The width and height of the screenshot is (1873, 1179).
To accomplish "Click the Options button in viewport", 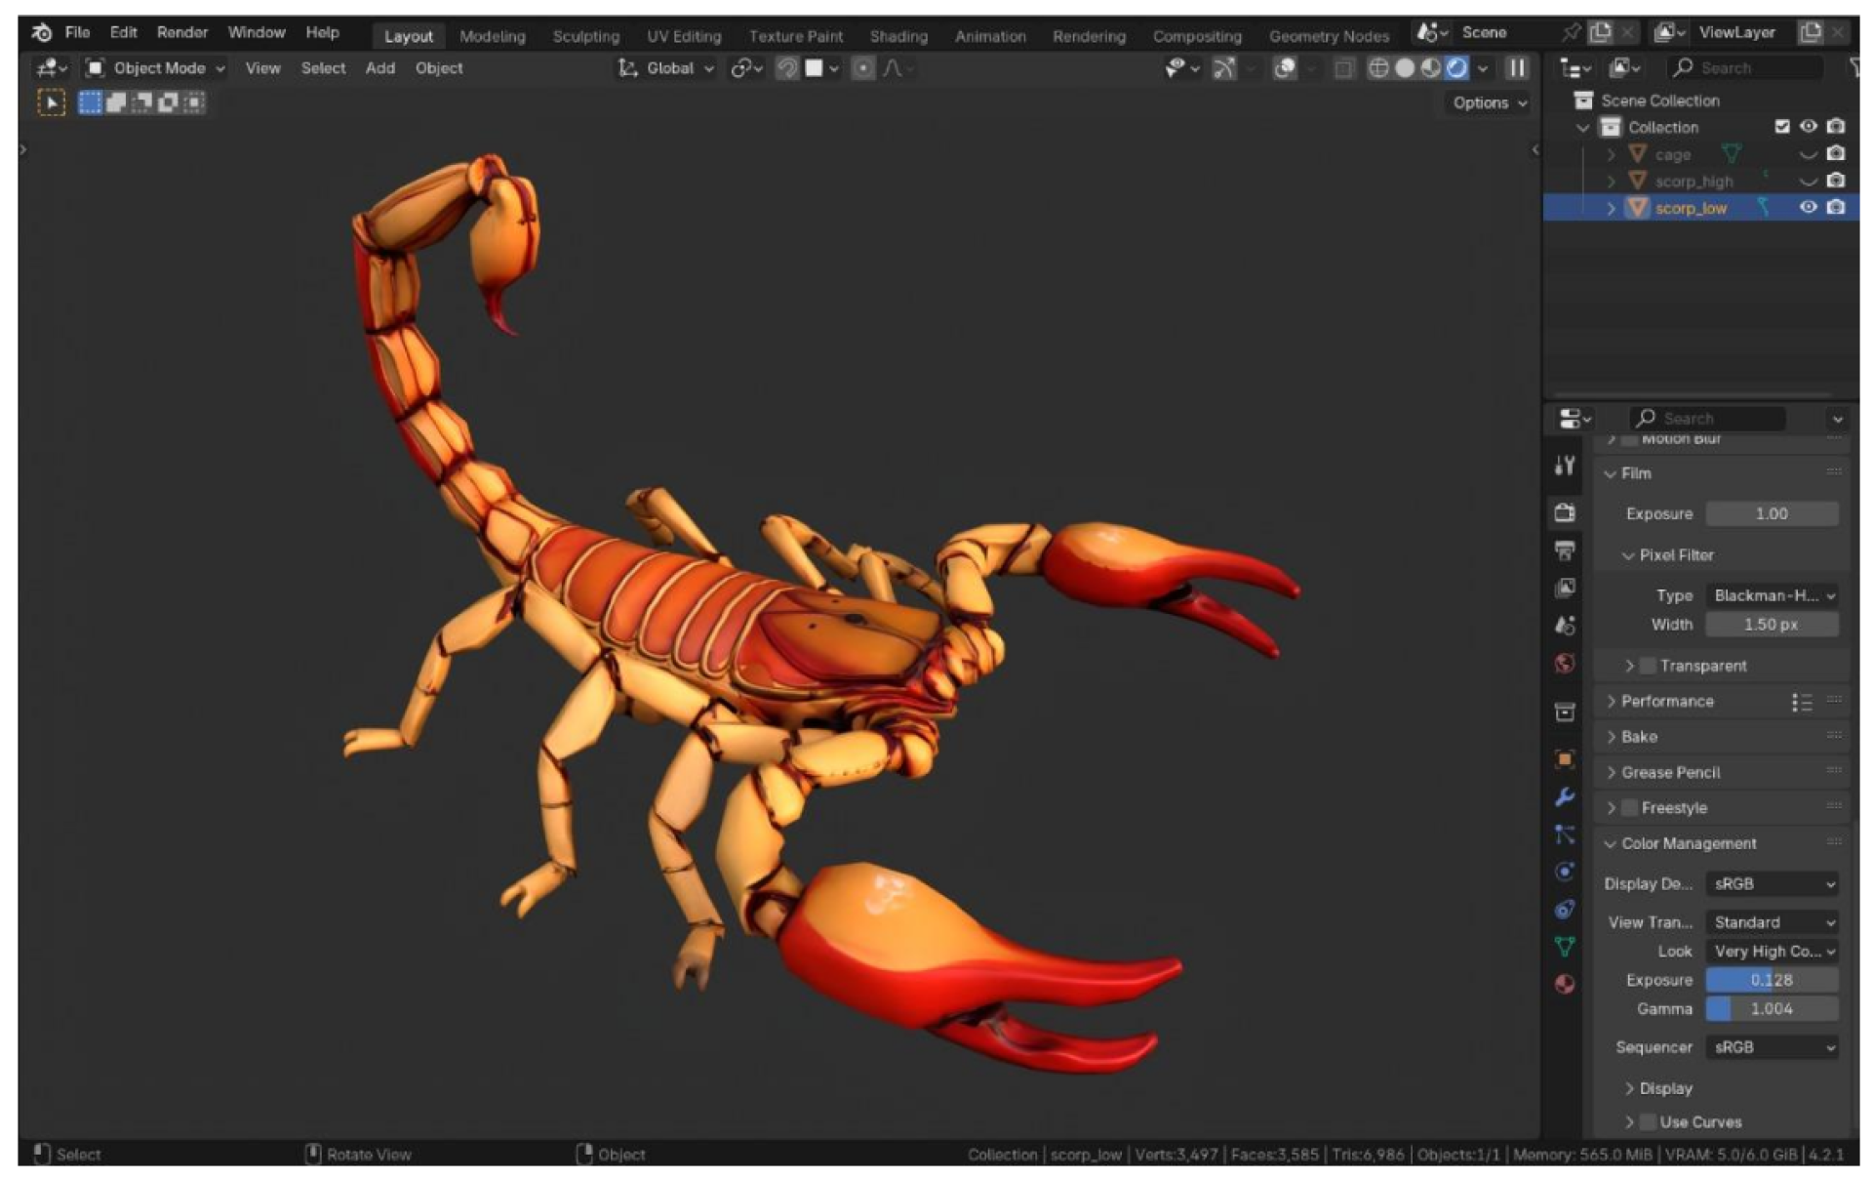I will [x=1488, y=102].
